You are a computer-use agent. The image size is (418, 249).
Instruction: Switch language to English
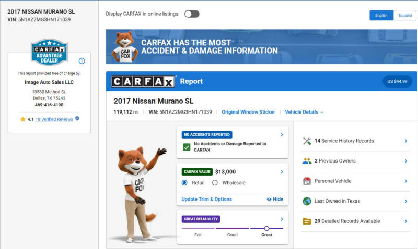pyautogui.click(x=381, y=16)
